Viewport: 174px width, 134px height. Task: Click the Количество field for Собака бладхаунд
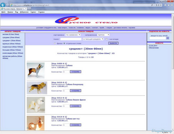click(66, 90)
